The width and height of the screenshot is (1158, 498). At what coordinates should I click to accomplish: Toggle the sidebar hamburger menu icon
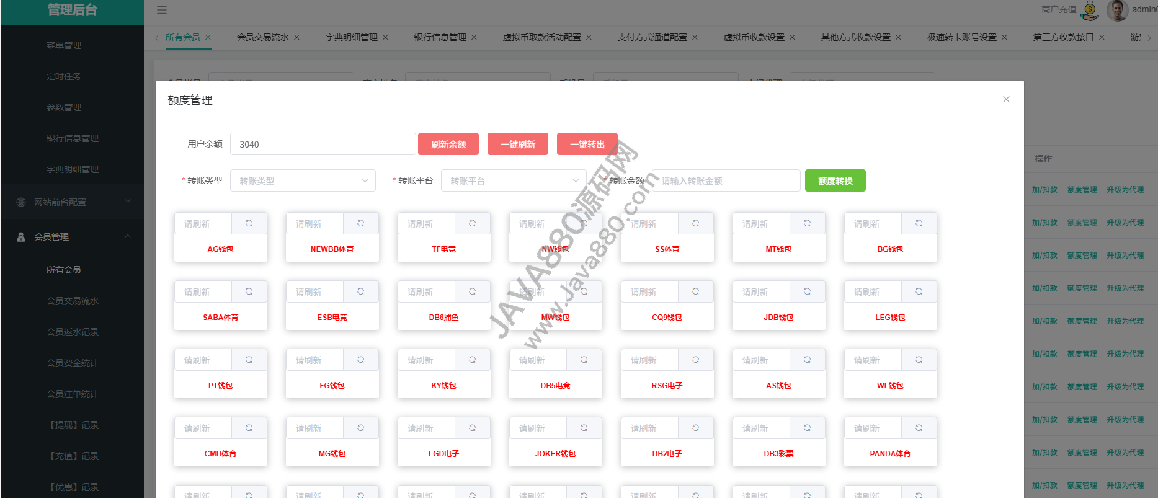pyautogui.click(x=162, y=10)
